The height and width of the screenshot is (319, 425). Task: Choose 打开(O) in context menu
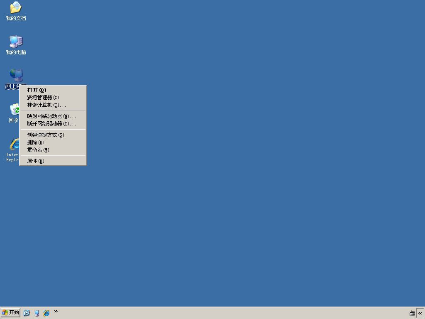pyautogui.click(x=53, y=90)
